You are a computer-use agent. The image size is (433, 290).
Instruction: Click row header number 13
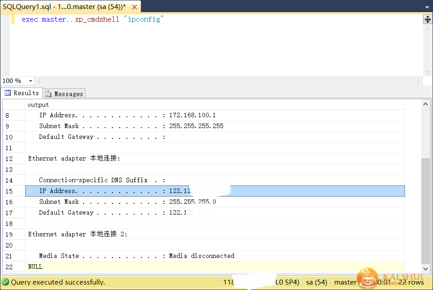[14, 170]
